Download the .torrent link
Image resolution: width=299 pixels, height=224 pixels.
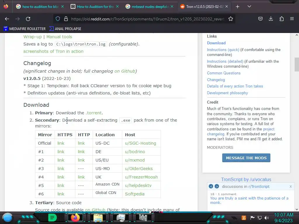pos(94,113)
